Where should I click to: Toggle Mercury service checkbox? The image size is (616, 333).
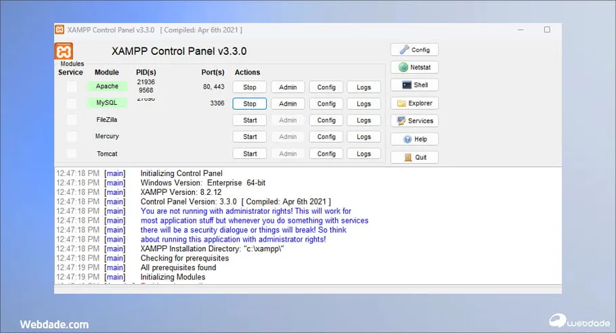click(72, 136)
